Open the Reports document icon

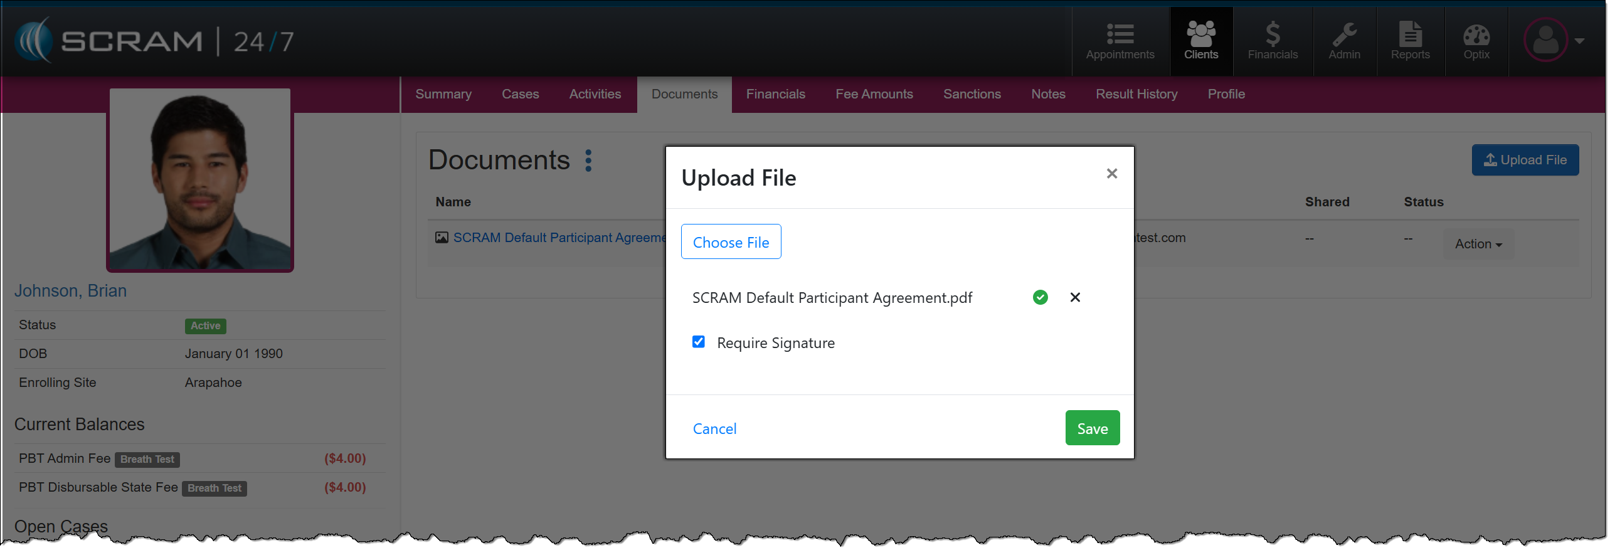1410,34
